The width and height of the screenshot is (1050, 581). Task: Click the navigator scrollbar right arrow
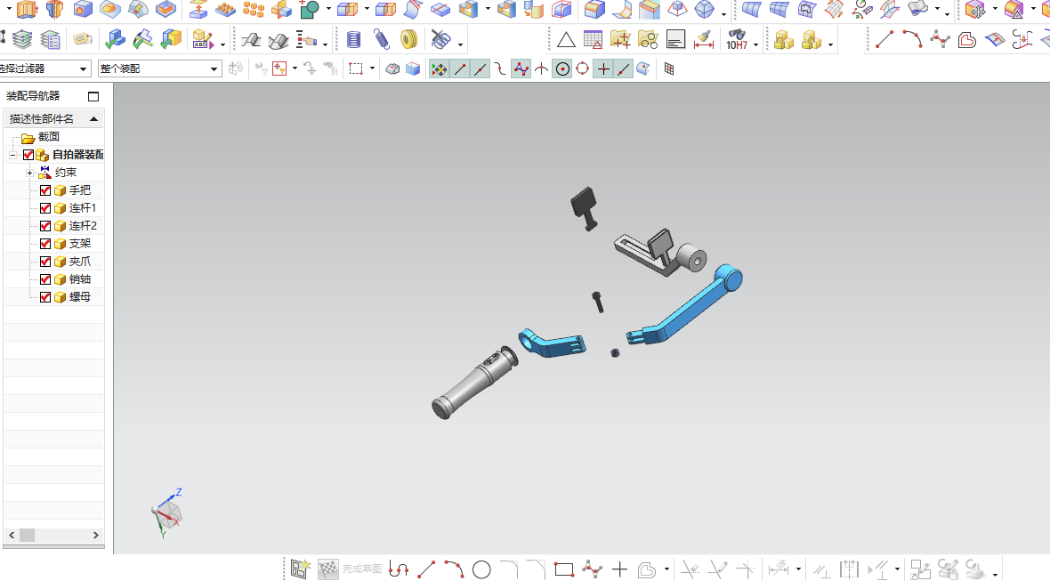96,535
